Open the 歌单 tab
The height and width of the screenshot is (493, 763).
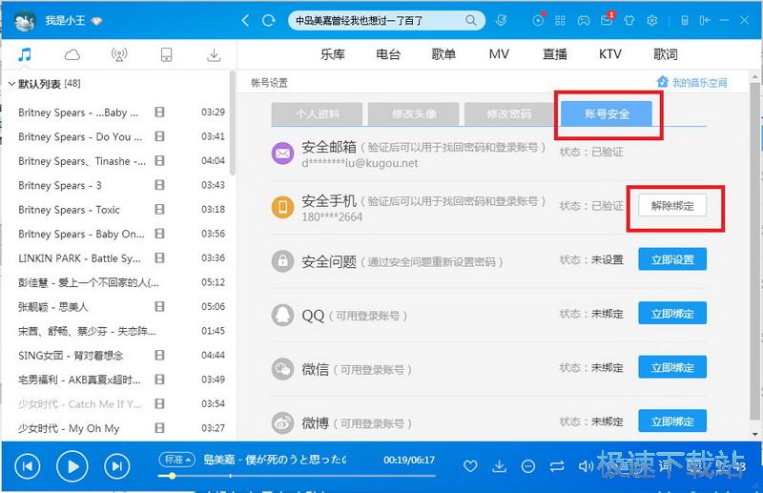pos(443,54)
